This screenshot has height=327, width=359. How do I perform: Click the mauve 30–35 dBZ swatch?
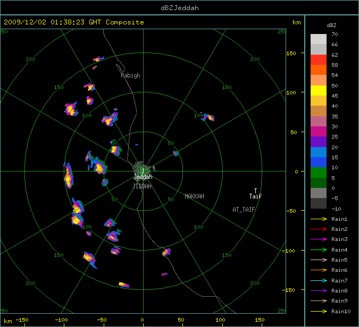pos(319,122)
